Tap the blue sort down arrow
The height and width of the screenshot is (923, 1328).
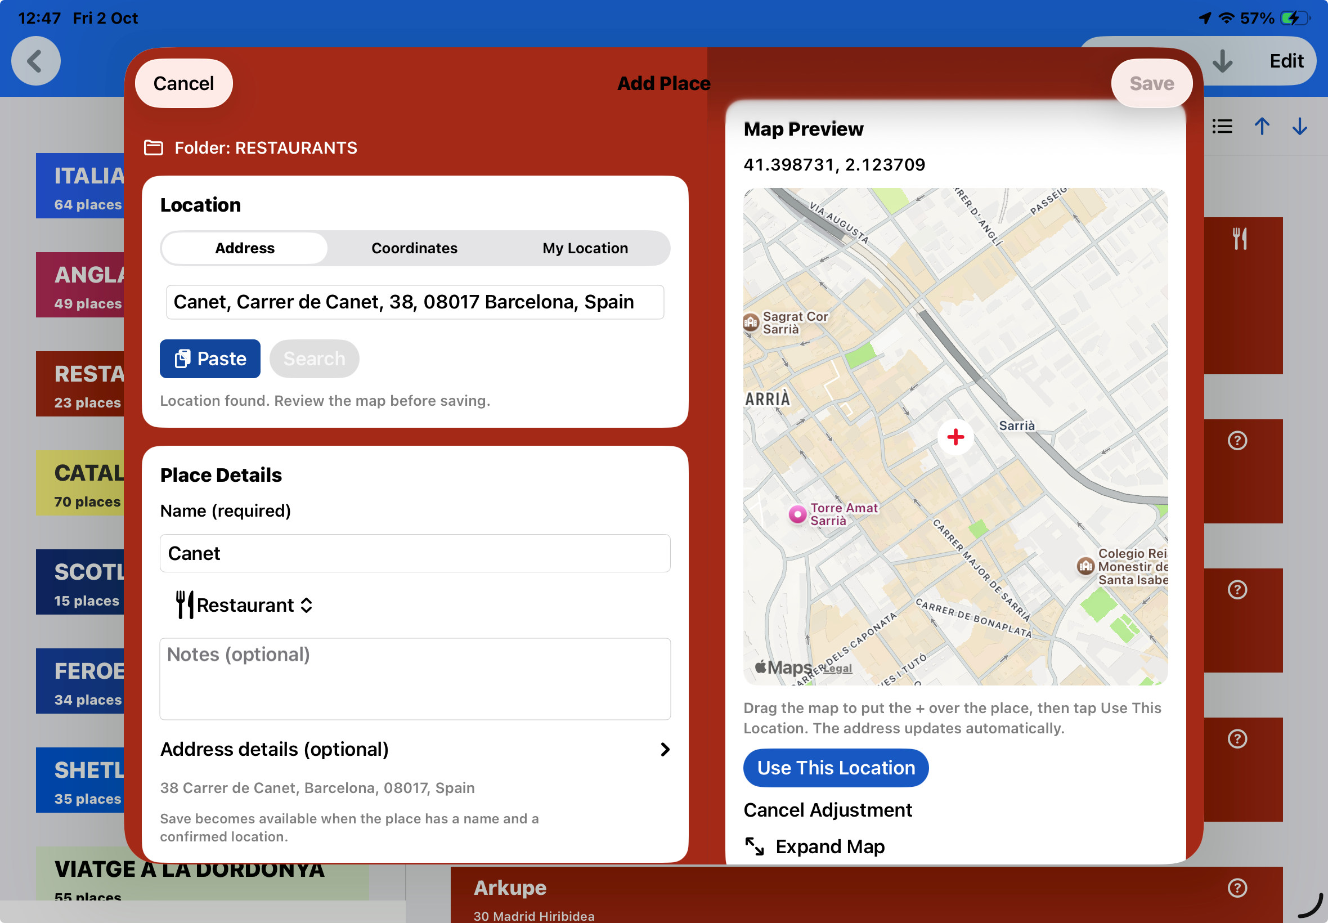(x=1299, y=127)
